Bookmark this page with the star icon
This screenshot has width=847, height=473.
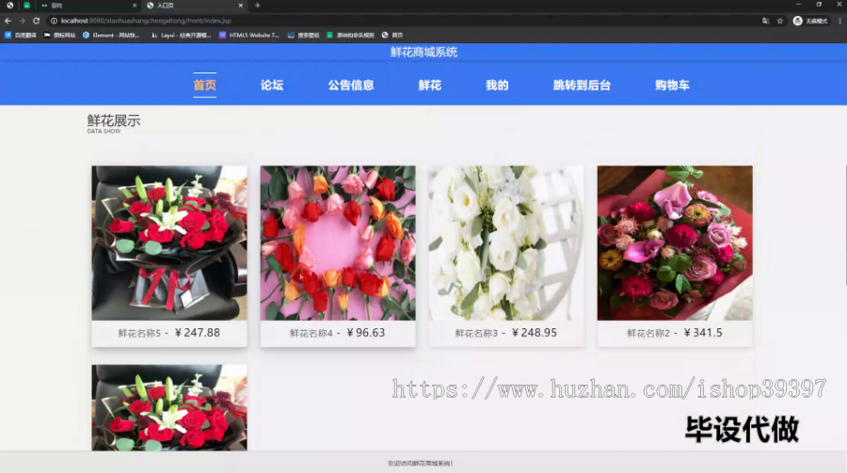[x=780, y=21]
